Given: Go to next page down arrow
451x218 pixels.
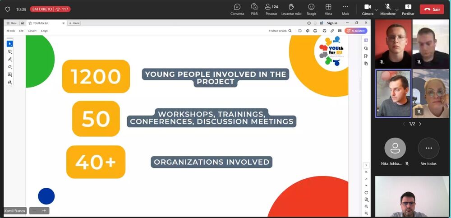Looking at the screenshot, I should 366,186.
